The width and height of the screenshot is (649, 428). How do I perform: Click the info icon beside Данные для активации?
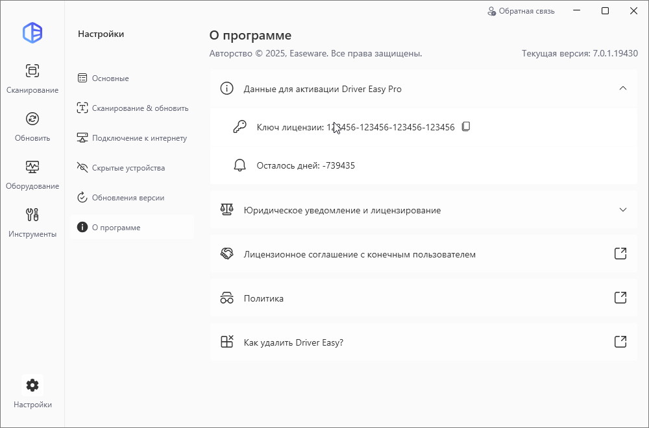point(227,88)
